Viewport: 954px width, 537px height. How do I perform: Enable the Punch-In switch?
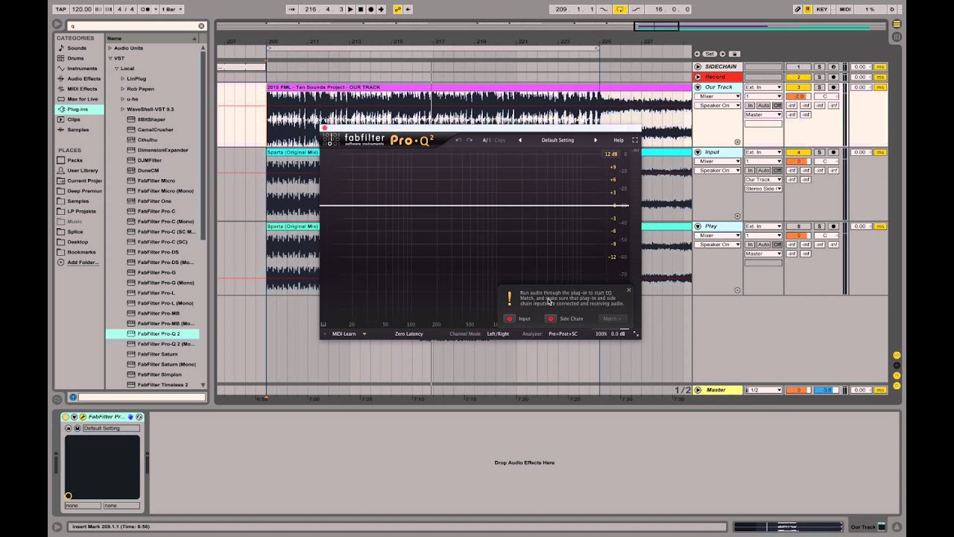[x=604, y=9]
